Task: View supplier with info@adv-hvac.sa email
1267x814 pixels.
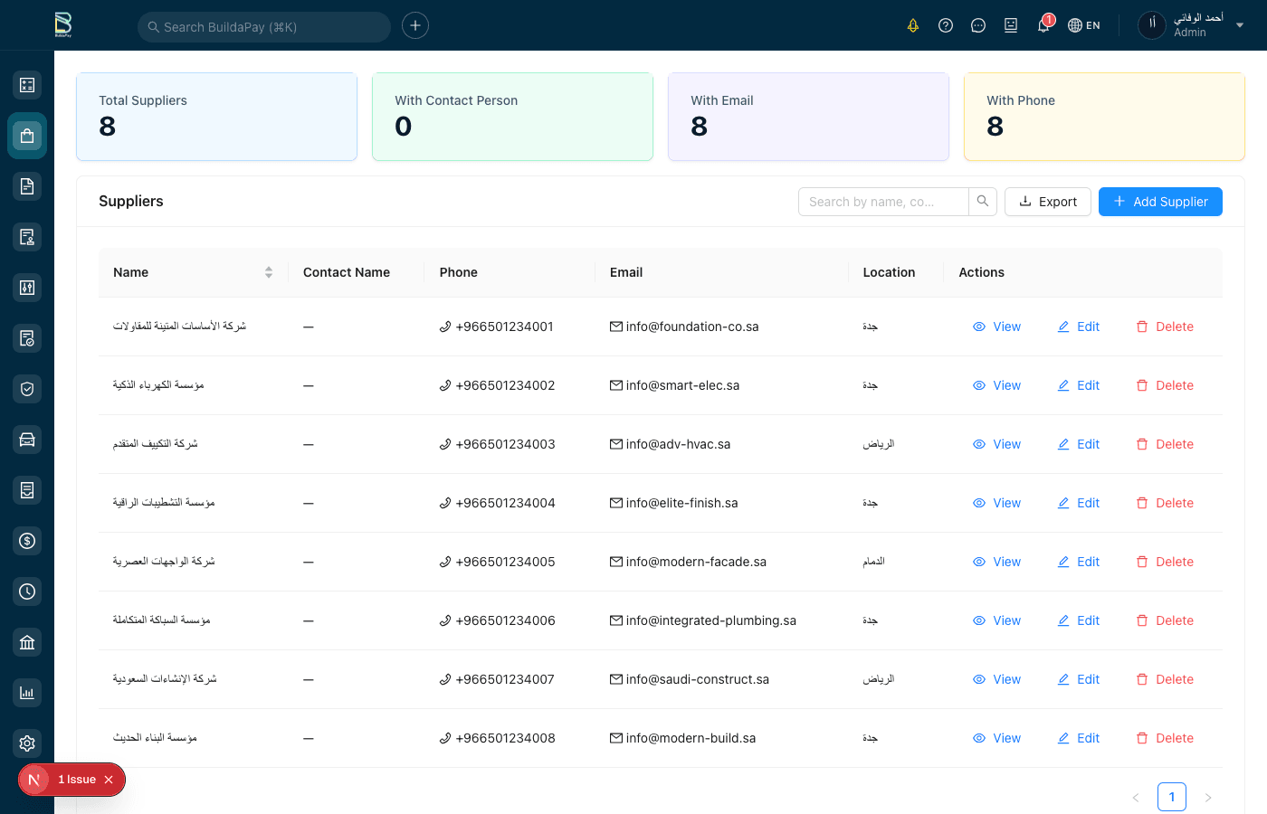Action: tap(997, 444)
